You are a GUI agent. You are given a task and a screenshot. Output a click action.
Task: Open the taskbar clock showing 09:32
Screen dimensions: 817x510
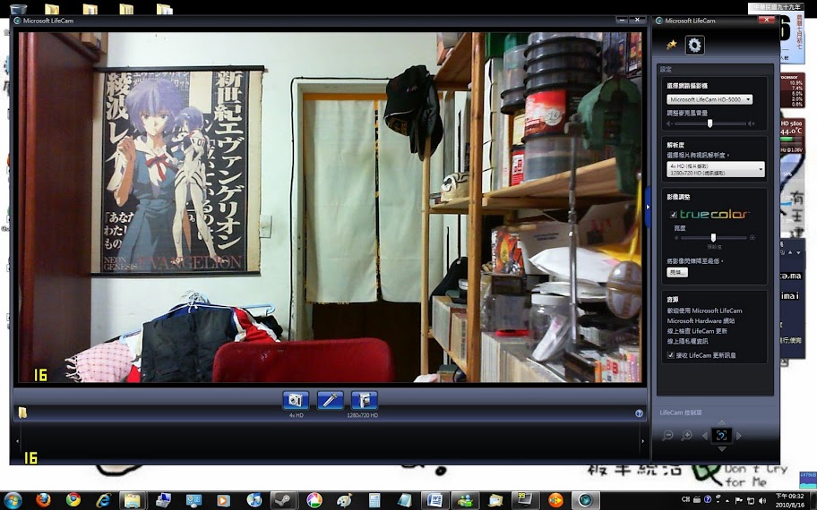(789, 500)
